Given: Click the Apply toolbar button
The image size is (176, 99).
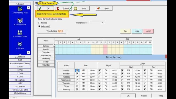Looking at the screenshot, I should (x=81, y=9).
